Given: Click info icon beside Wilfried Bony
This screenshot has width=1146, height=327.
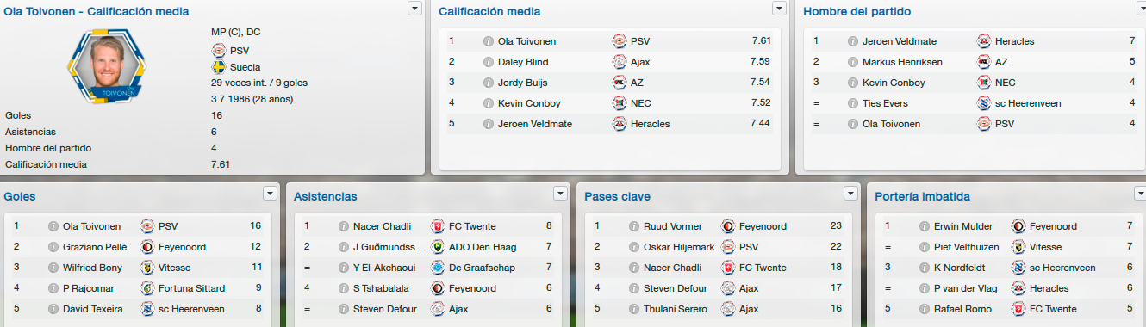Looking at the screenshot, I should (53, 268).
